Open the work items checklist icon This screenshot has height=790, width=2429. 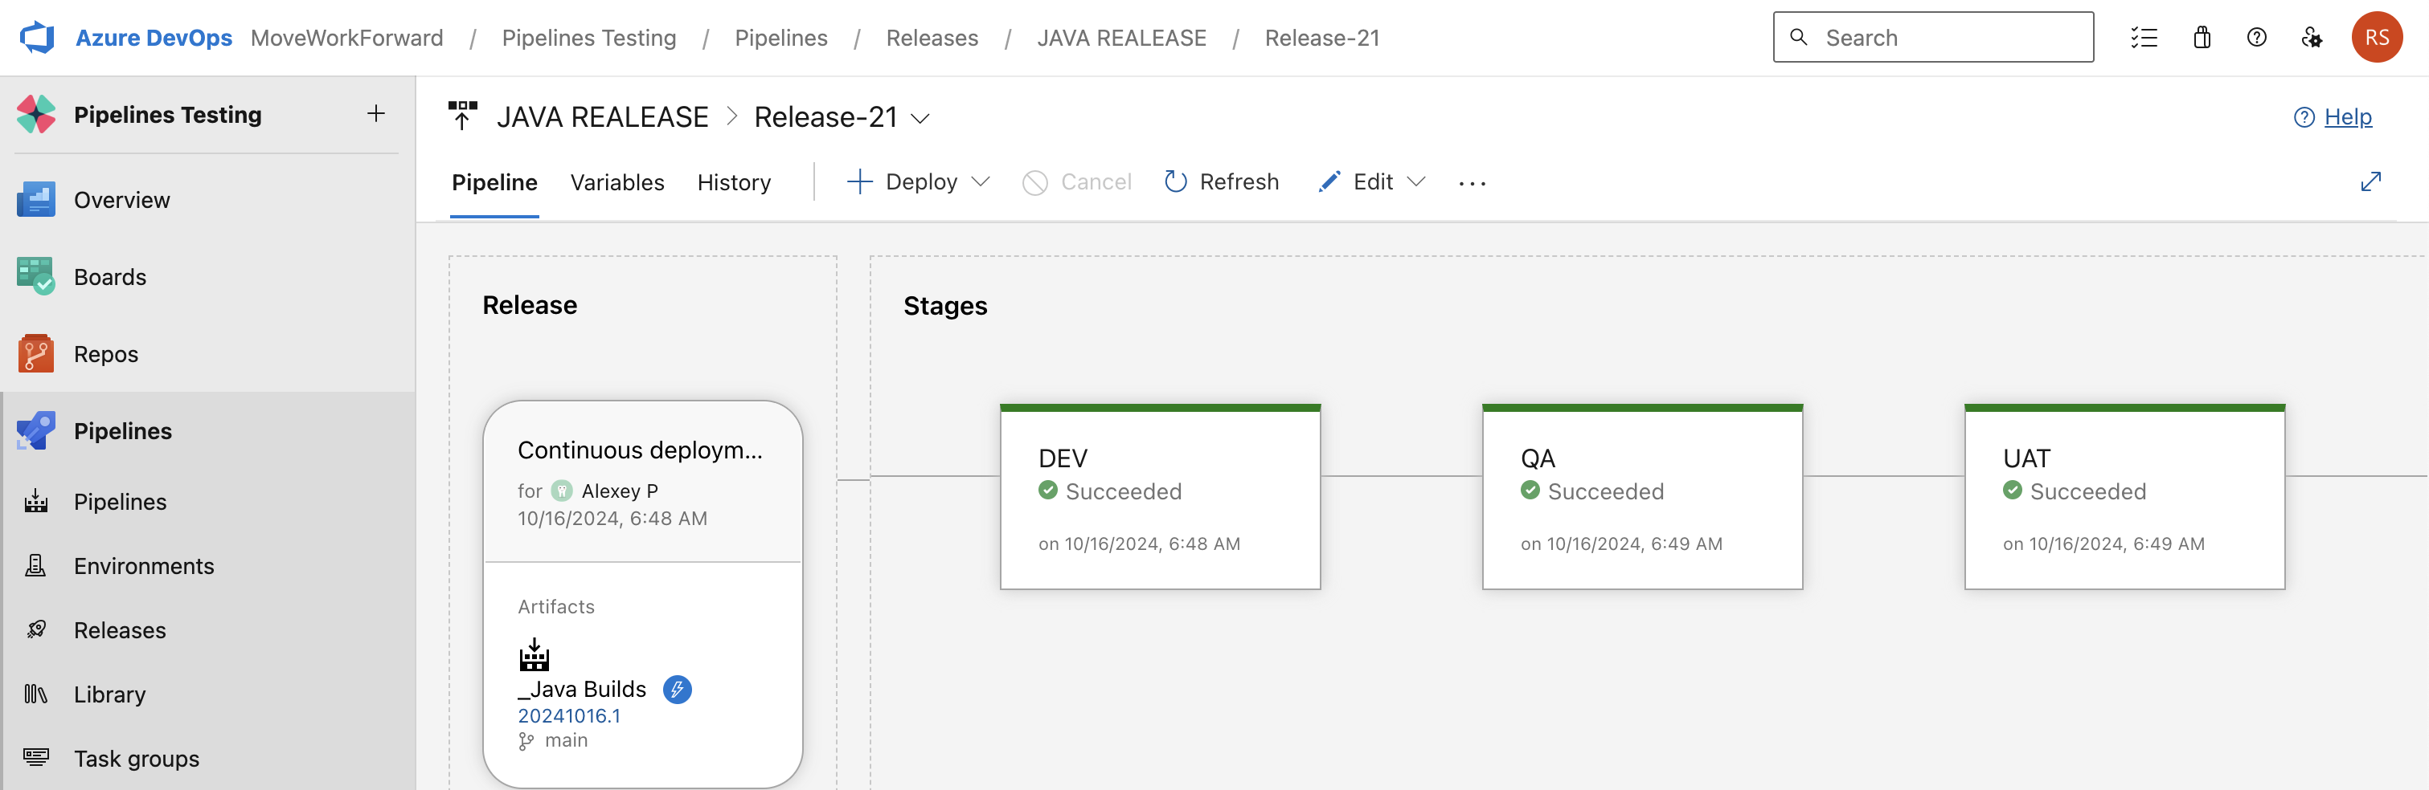click(x=2144, y=38)
